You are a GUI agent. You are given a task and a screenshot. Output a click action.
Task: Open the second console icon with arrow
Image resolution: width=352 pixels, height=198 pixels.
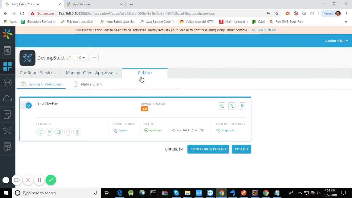click(49, 132)
